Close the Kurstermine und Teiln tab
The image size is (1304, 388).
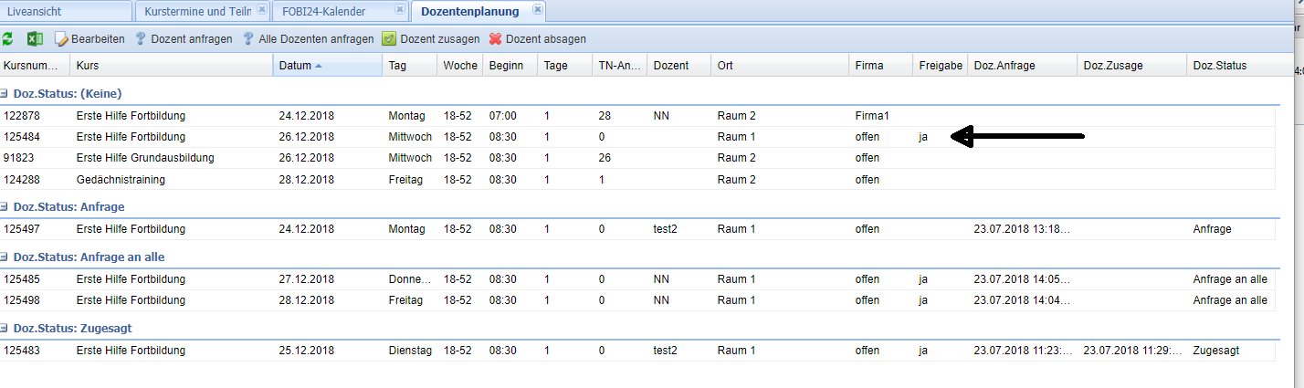pyautogui.click(x=262, y=9)
